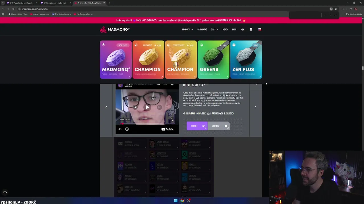
Task: Open the MERCH menu item
Action: click(225, 29)
